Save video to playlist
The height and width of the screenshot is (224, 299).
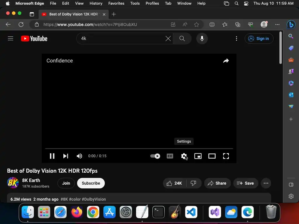246,183
